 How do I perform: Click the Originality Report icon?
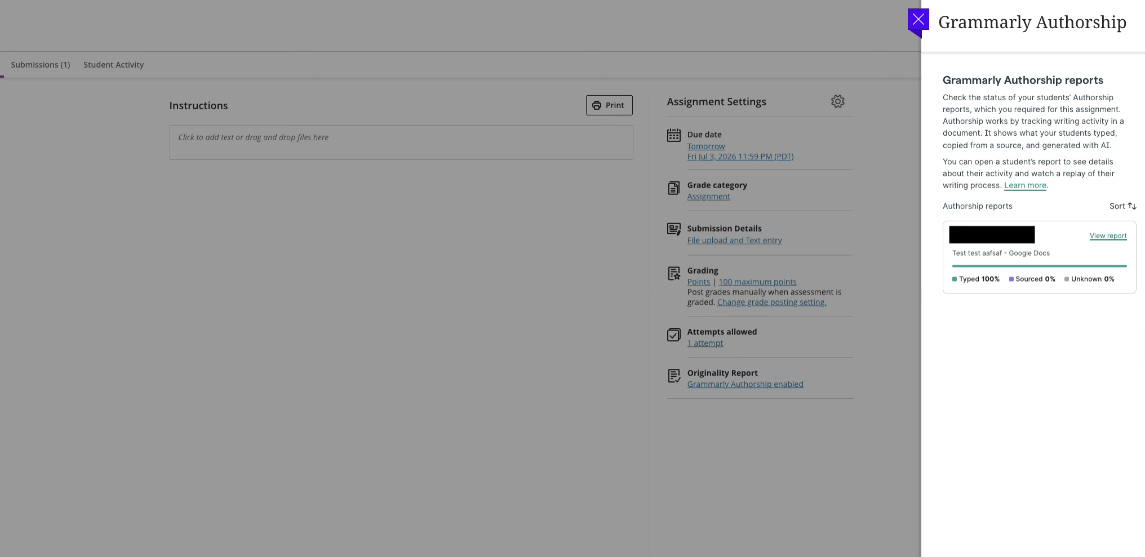click(674, 376)
